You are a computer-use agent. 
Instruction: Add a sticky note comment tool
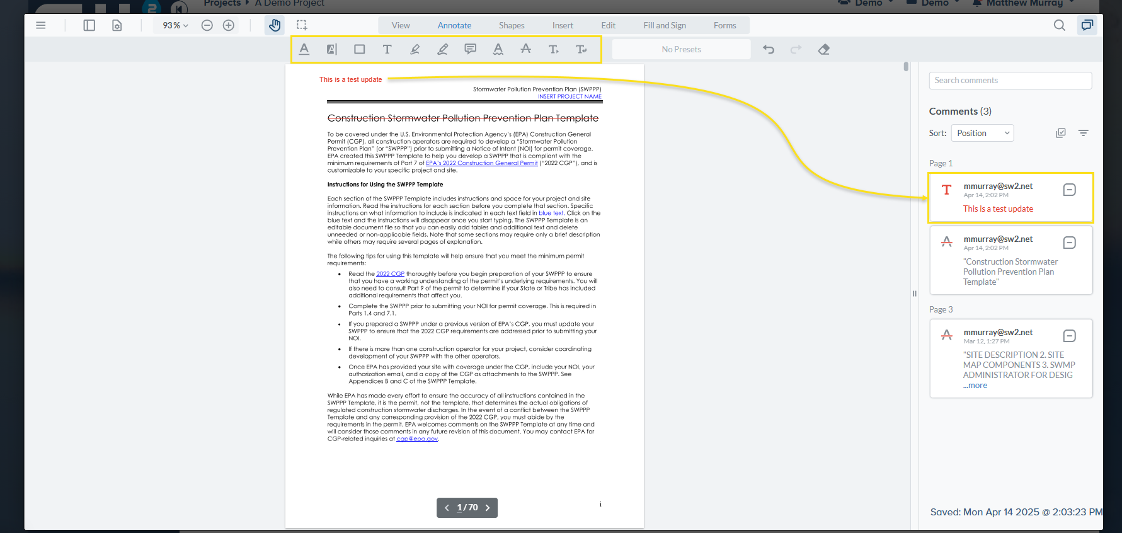click(470, 49)
